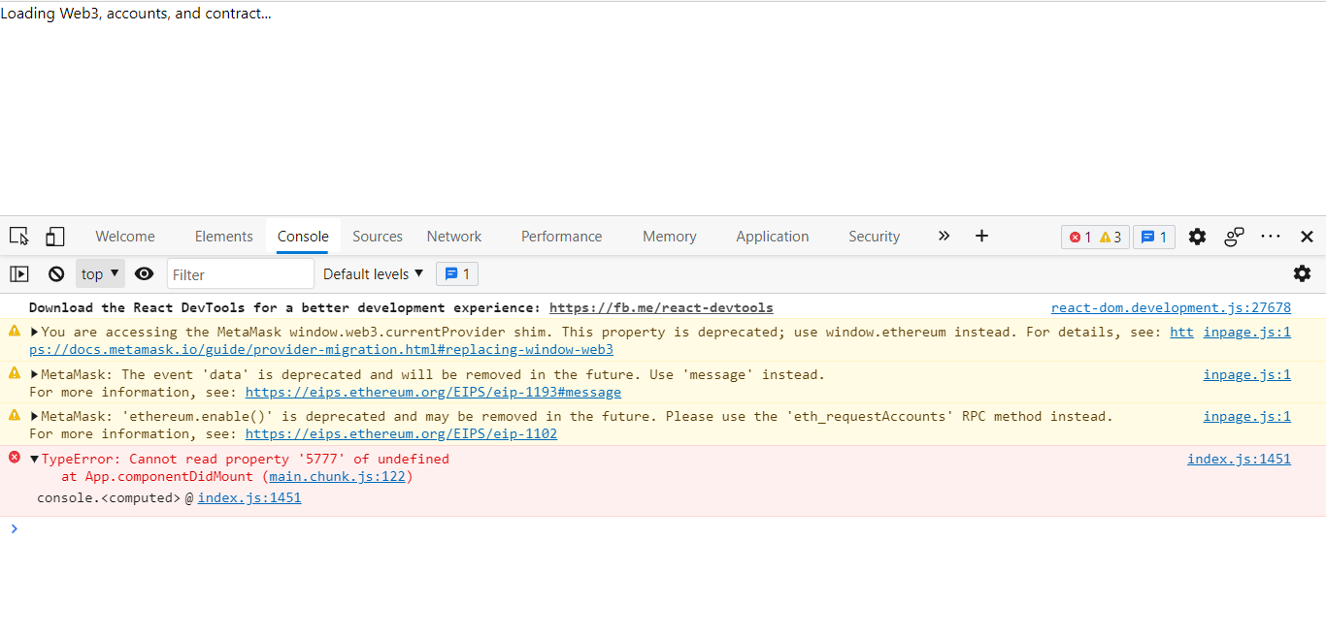Image resolution: width=1326 pixels, height=637 pixels.
Task: Toggle the console sidebar drawer
Action: point(18,273)
